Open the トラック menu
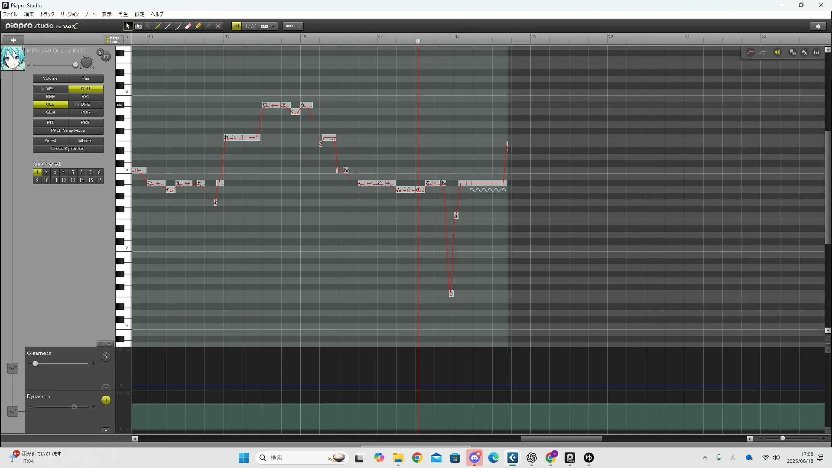The image size is (832, 468). click(x=47, y=14)
